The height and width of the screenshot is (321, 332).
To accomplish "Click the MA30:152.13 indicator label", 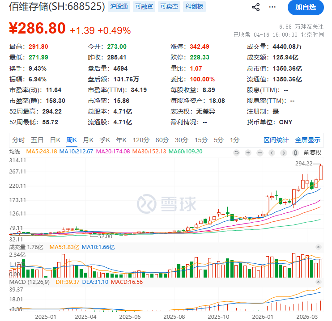I will [149, 152].
